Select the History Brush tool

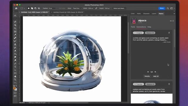click(15, 48)
